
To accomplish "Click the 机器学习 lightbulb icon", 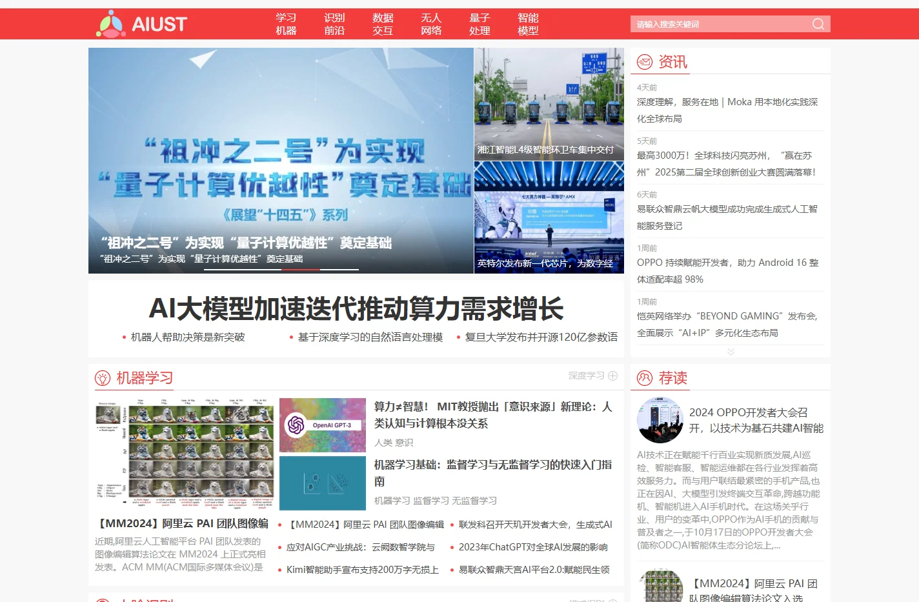I will 103,378.
